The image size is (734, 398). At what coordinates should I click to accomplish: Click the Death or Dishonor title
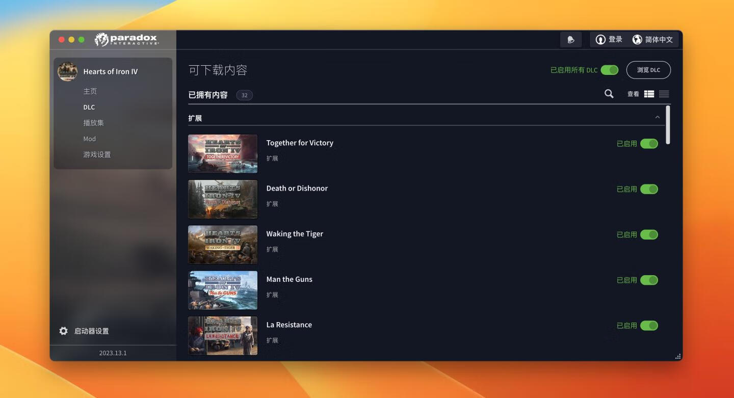(297, 188)
